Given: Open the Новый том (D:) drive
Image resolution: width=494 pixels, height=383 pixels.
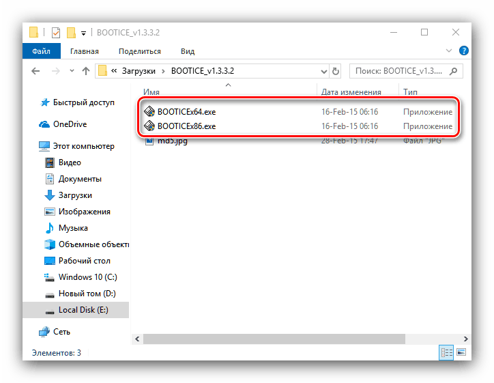Looking at the screenshot, I should tap(87, 294).
